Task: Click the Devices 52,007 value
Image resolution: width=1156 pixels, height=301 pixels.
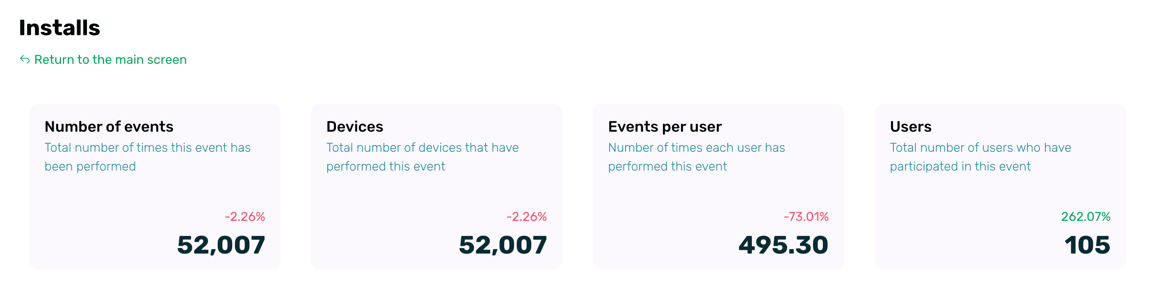Action: click(x=503, y=245)
